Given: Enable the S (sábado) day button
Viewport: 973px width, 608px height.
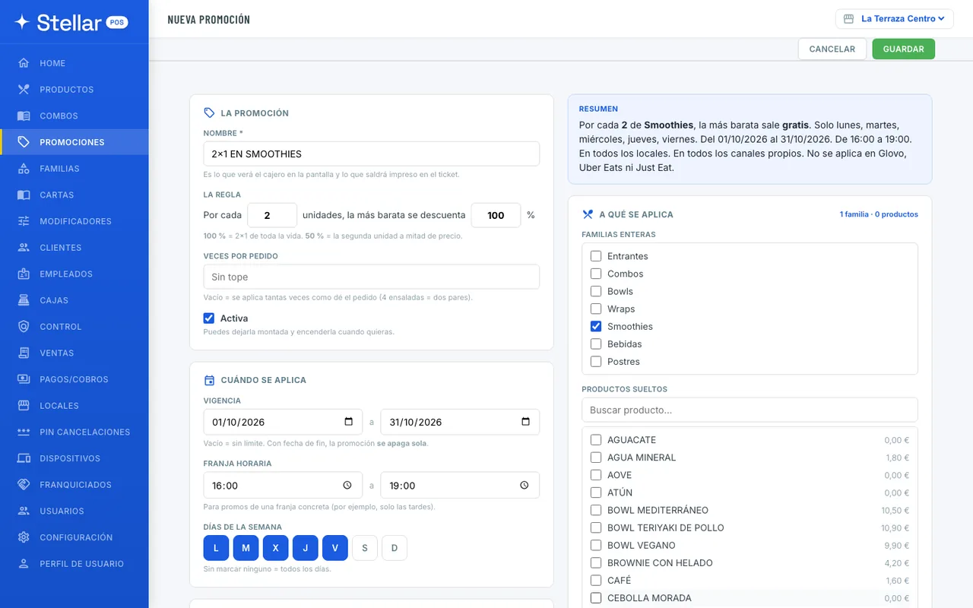Looking at the screenshot, I should (x=365, y=548).
